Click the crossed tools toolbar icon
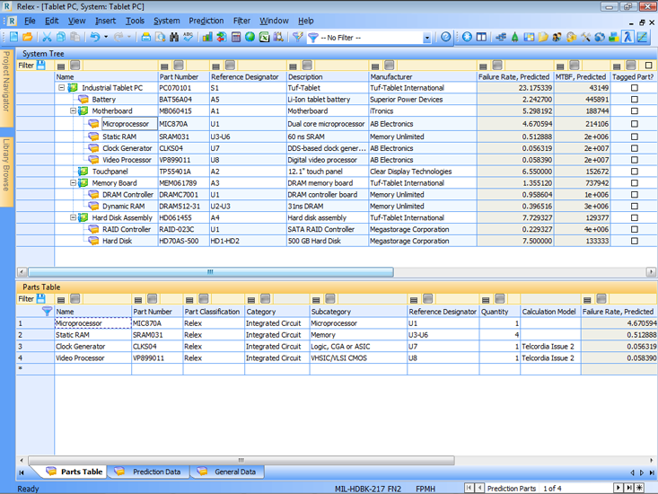Image resolution: width=658 pixels, height=494 pixels. pyautogui.click(x=585, y=37)
